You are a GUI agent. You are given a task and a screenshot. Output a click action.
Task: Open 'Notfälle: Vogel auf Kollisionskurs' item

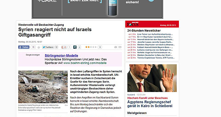tap(154, 53)
